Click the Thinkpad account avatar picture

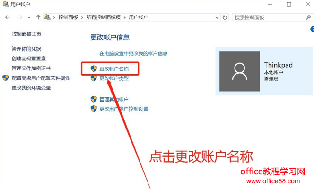[x=239, y=71]
